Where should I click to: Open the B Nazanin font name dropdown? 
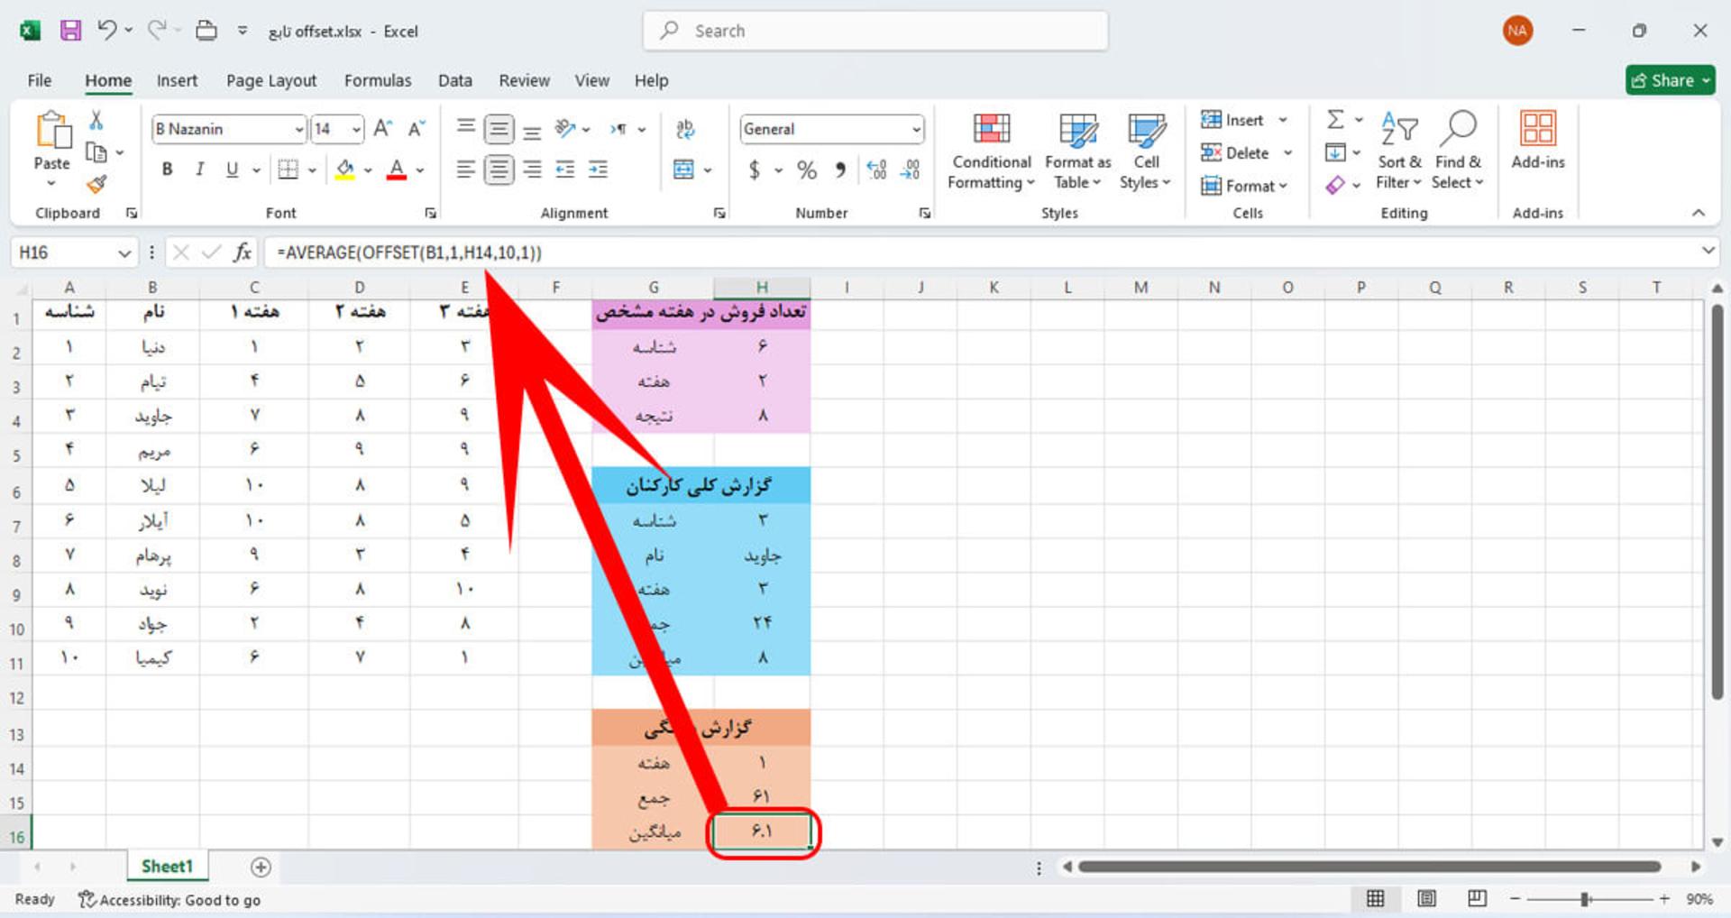[299, 129]
